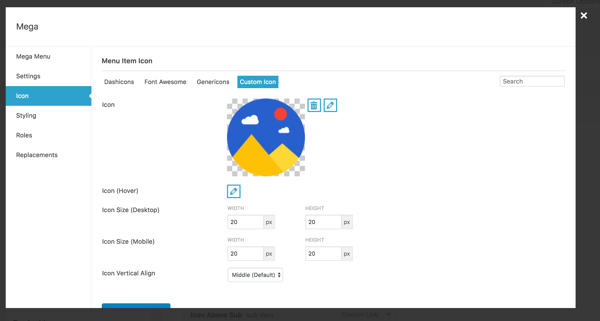Choose a hover icon with pencil button

pos(234,191)
